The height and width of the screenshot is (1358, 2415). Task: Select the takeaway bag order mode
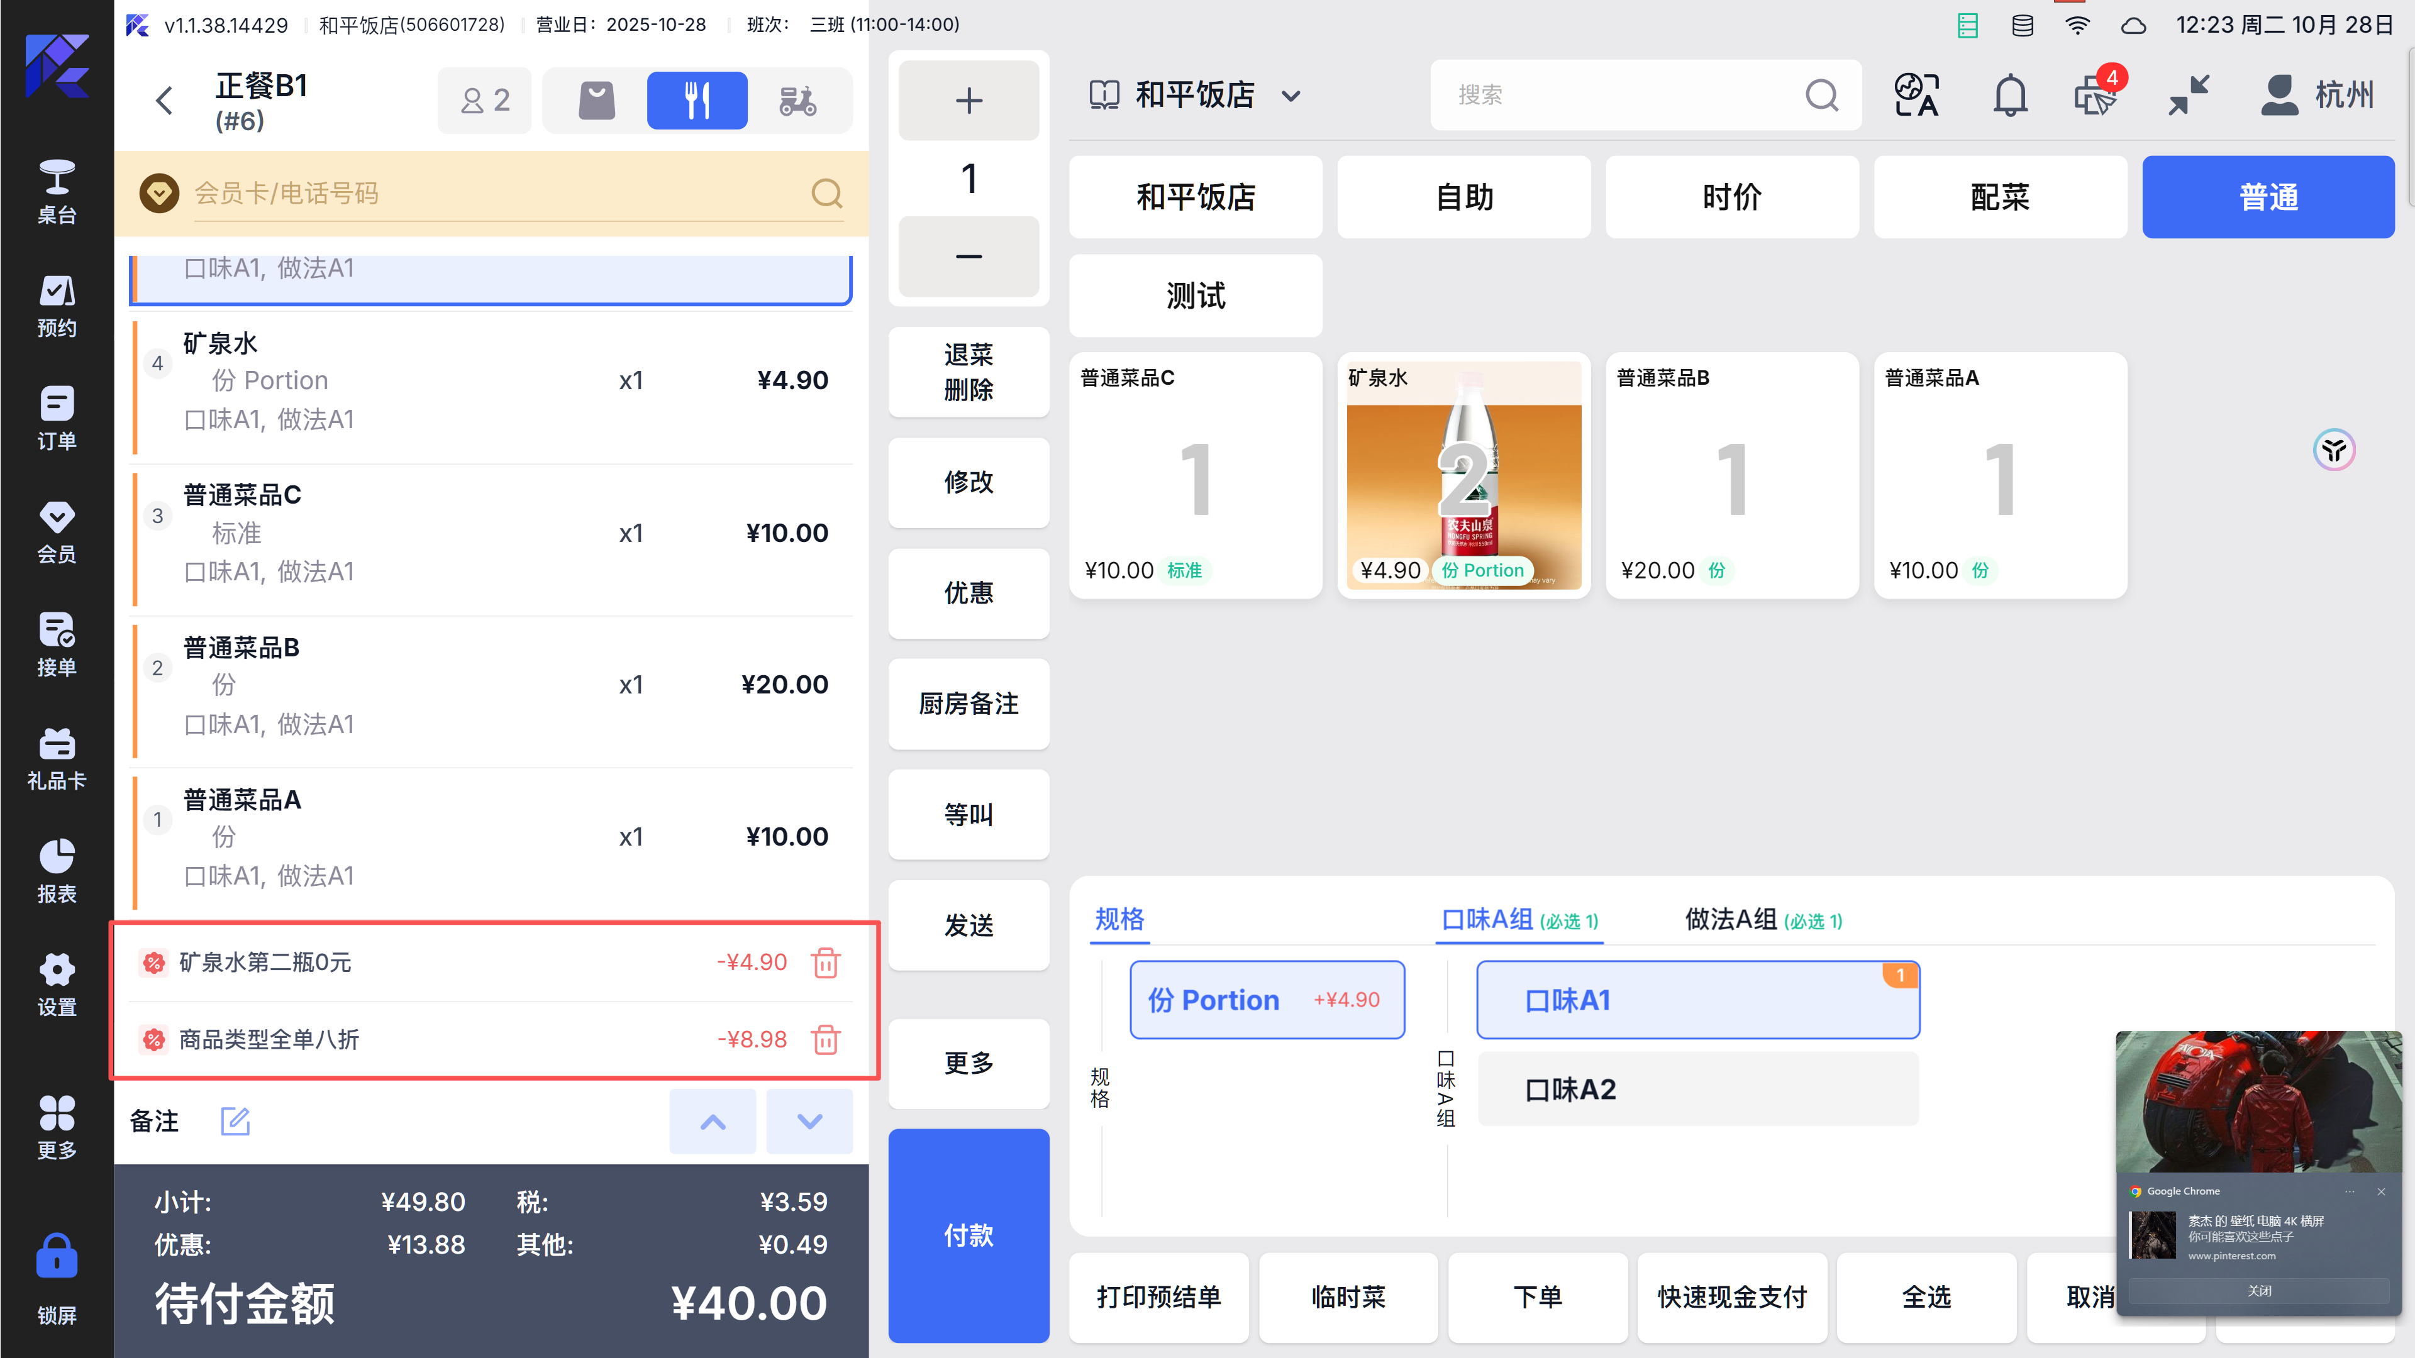point(596,101)
